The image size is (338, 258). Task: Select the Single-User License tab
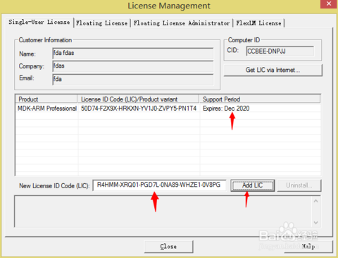point(39,23)
